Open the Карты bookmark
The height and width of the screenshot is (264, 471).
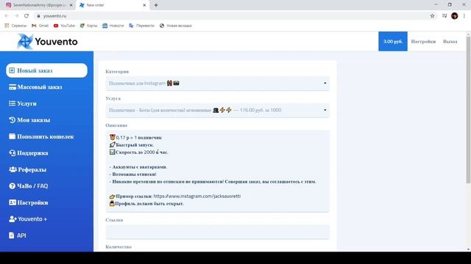(x=88, y=26)
